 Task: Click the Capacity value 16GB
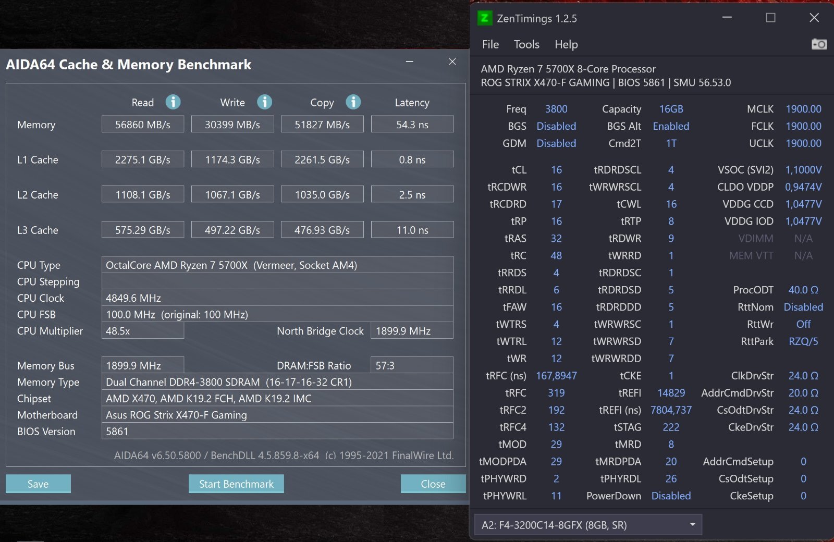671,109
